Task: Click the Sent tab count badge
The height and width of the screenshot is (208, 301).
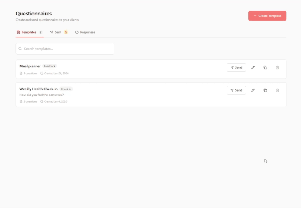Action: (66, 32)
